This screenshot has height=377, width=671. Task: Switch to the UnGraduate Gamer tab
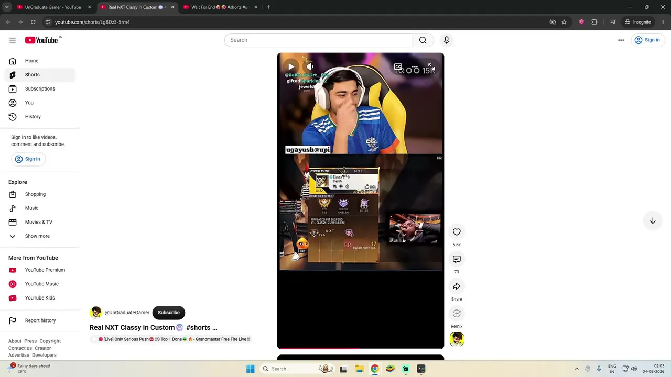[53, 7]
